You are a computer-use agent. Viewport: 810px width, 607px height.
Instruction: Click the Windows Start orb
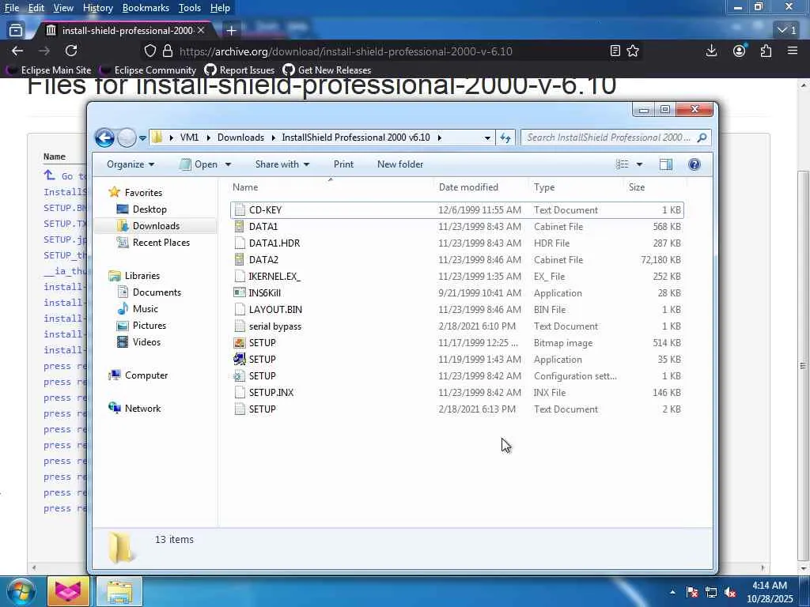(x=21, y=591)
